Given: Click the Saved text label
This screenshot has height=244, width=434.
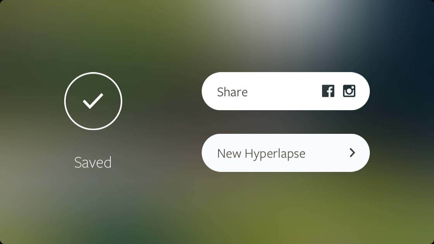Looking at the screenshot, I should (93, 162).
